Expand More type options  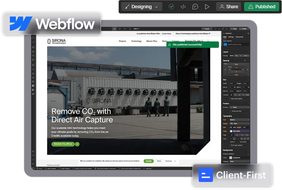coord(237,145)
